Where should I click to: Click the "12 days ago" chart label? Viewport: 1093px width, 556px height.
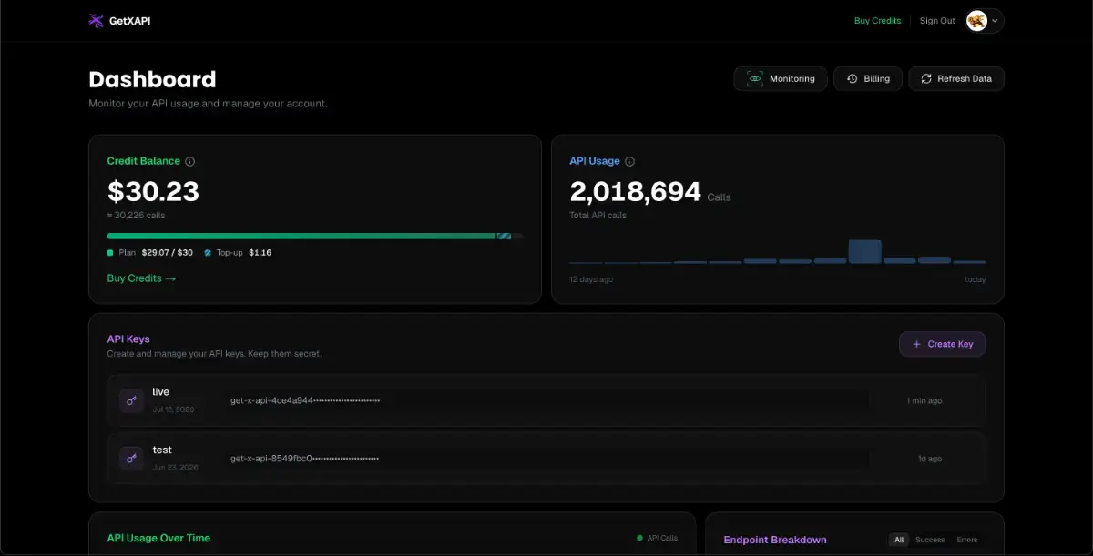coord(591,279)
